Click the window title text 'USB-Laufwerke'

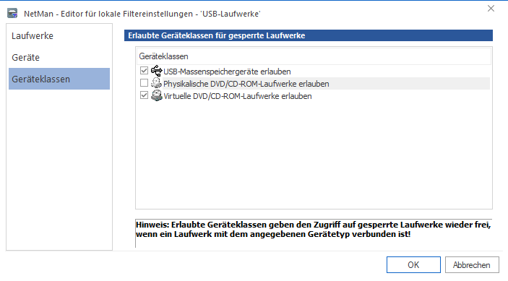[231, 14]
